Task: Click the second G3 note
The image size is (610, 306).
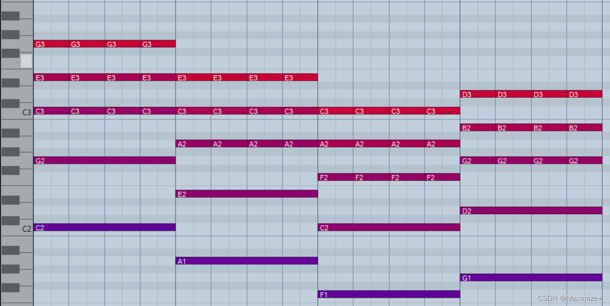Action: coord(87,44)
